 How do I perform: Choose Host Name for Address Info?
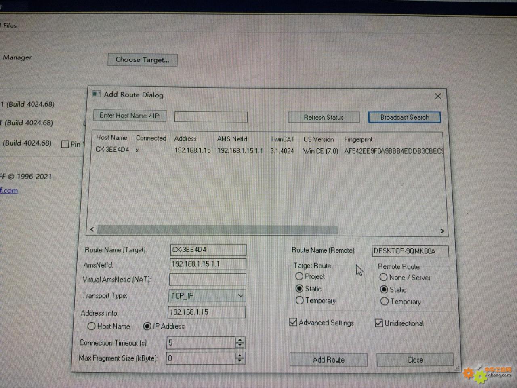(92, 326)
